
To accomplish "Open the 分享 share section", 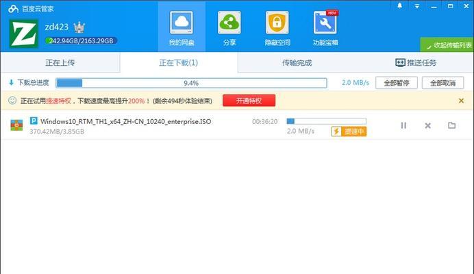I will 229,23.
